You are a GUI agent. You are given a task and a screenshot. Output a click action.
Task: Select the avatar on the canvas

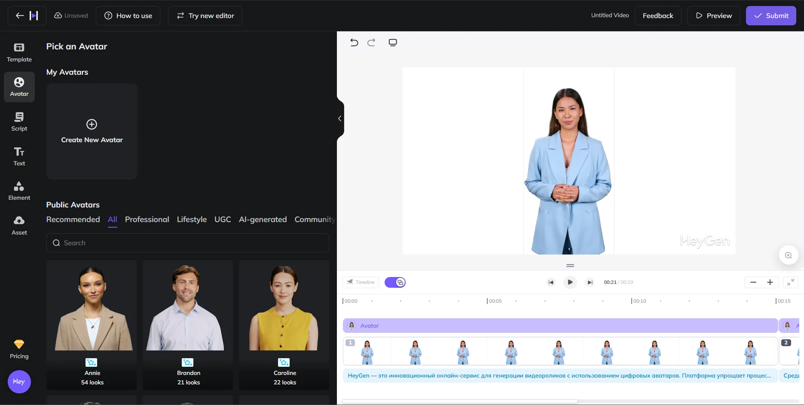568,171
